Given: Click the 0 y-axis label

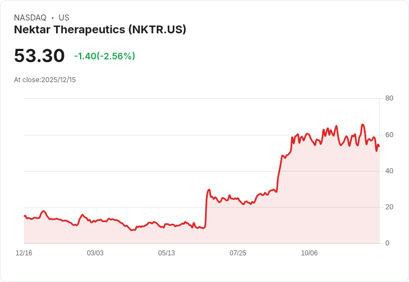Looking at the screenshot, I should pos(387,243).
